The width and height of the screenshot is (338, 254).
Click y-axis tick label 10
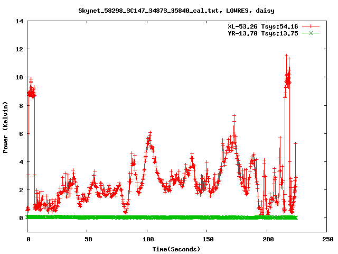(19, 77)
